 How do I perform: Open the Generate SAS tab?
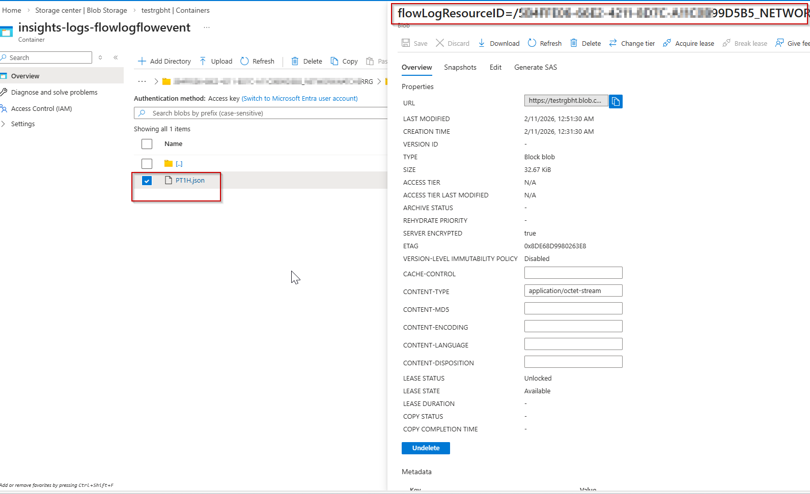pos(536,67)
